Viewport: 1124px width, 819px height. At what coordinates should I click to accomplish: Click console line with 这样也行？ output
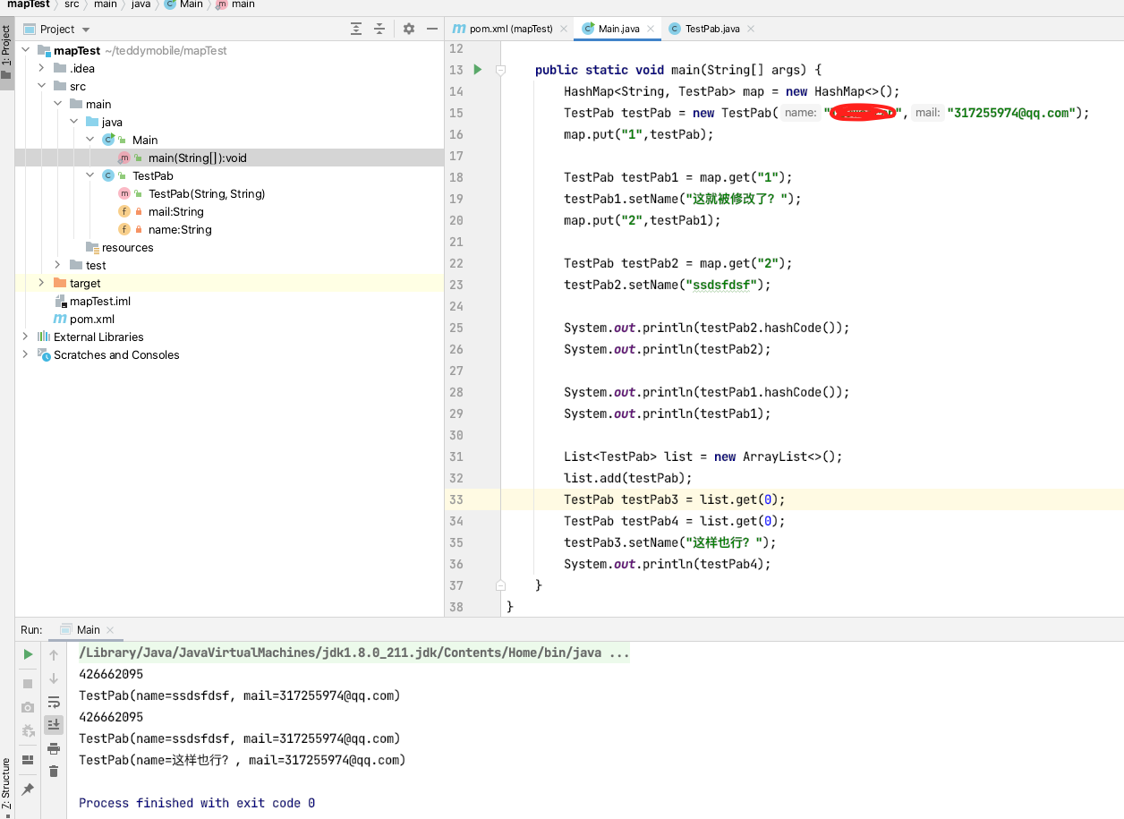click(x=243, y=760)
